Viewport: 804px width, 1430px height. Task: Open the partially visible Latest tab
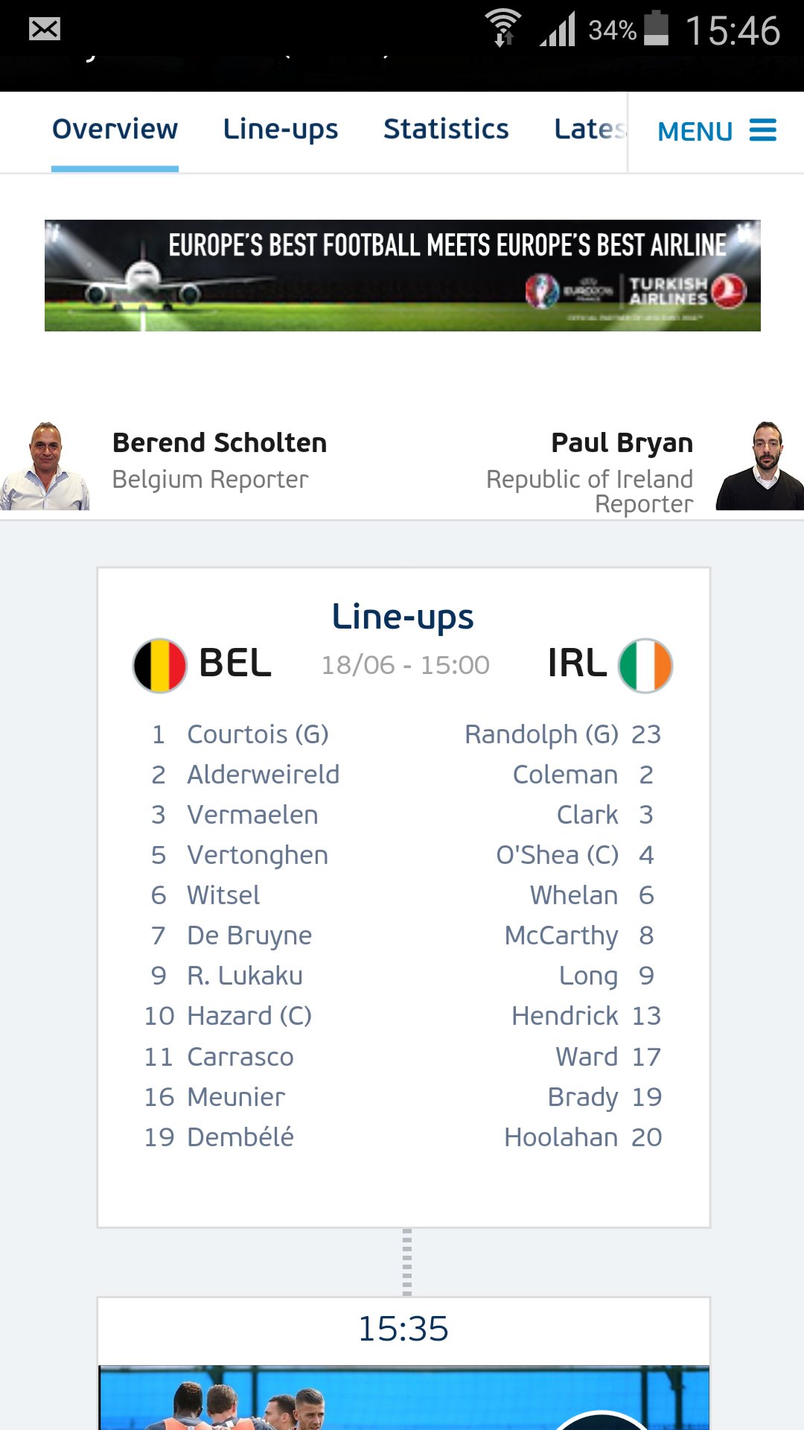590,130
